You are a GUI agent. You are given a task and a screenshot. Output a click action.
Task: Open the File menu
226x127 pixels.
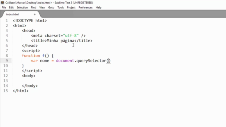[x=4, y=7]
